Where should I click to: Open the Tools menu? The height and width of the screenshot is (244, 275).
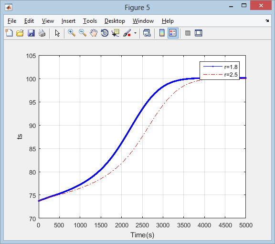[90, 21]
